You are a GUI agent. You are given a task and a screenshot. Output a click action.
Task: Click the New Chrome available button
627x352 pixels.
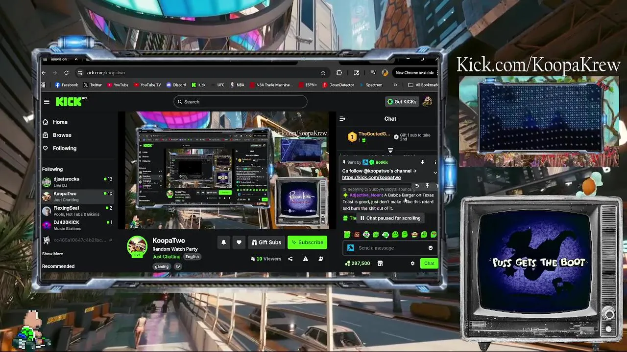414,73
